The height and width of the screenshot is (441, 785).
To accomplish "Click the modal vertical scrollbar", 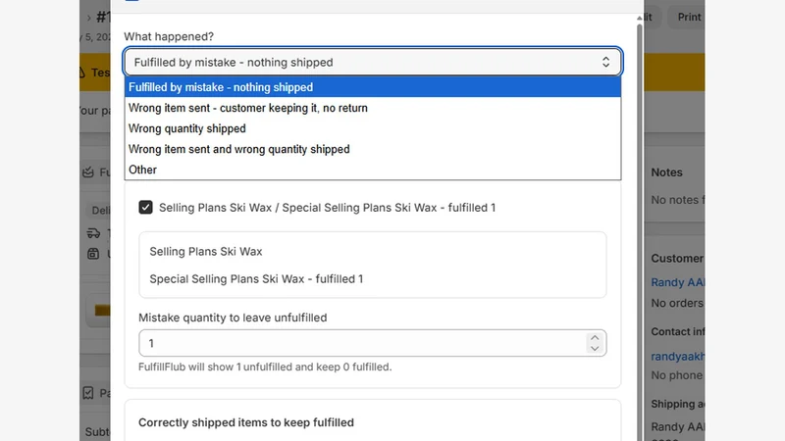I will tap(640, 230).
